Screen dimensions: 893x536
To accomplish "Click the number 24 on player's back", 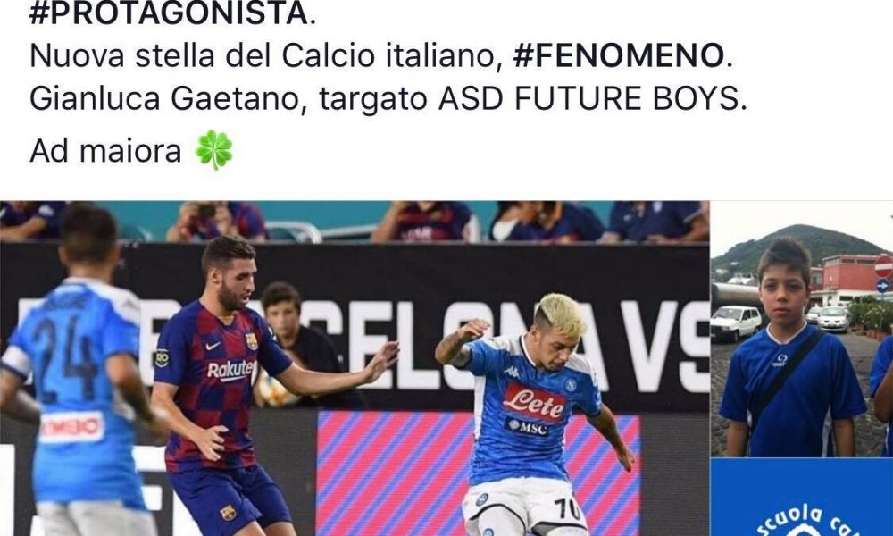I will pos(65,356).
